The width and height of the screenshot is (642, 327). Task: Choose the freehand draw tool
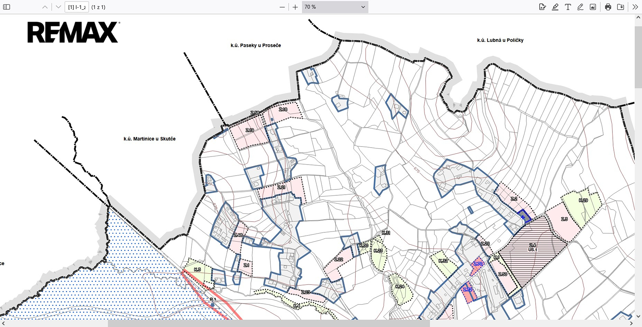[x=580, y=7]
